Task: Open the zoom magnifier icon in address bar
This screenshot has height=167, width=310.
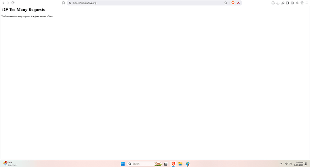Action: pyautogui.click(x=226, y=3)
